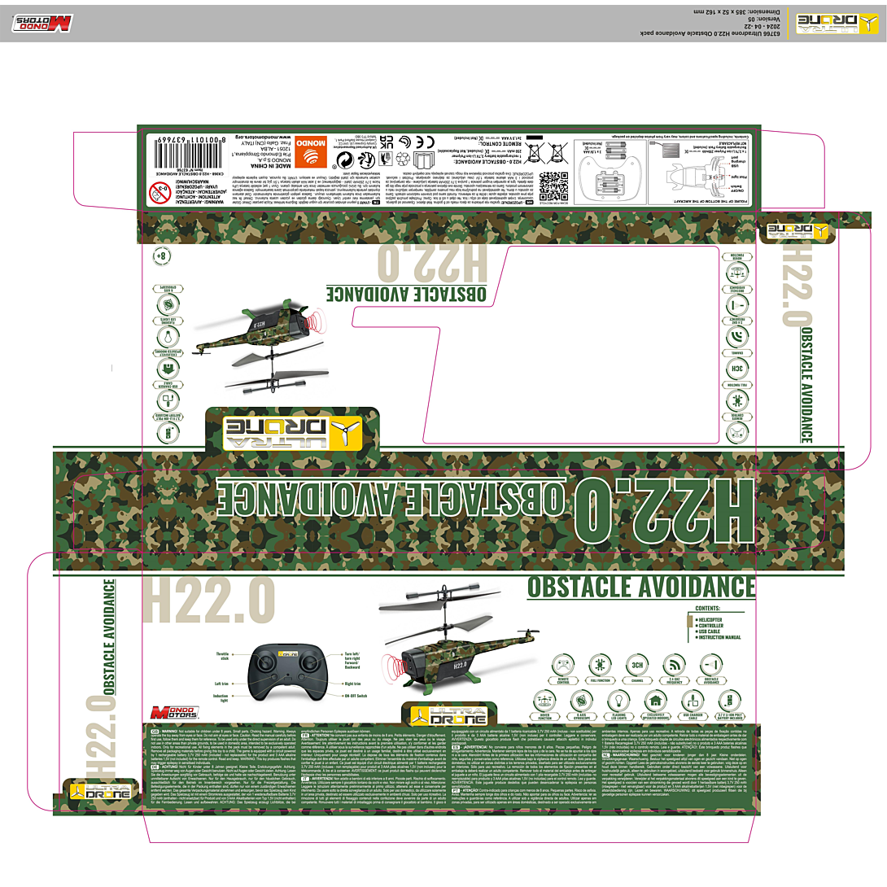Screen dimensions: 887x887
Task: Click the large yellow upside-down Ultra Drone logo
Action: tap(292, 433)
